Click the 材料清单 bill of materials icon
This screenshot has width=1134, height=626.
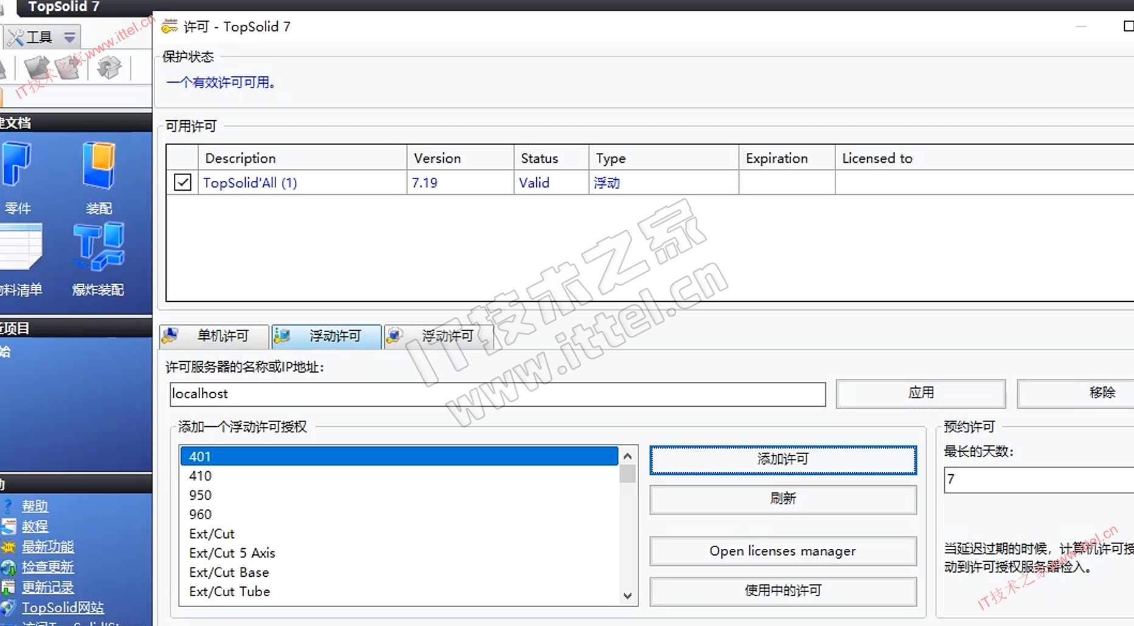(21, 247)
